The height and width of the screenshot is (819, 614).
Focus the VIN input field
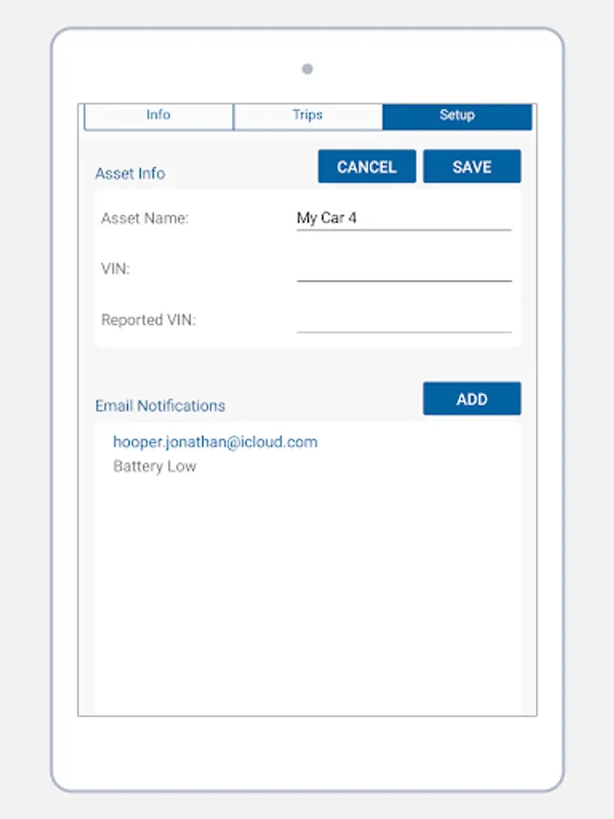[x=404, y=269]
